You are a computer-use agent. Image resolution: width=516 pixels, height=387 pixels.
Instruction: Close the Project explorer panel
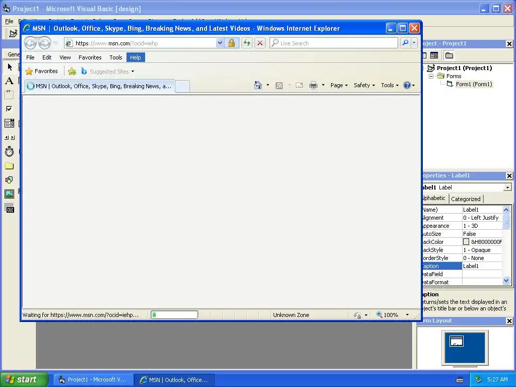point(509,43)
